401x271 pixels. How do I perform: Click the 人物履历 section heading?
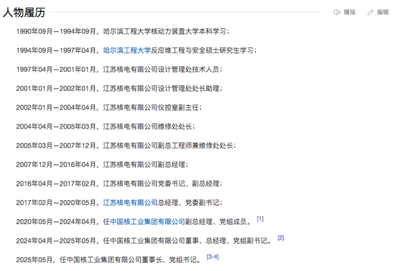click(24, 13)
